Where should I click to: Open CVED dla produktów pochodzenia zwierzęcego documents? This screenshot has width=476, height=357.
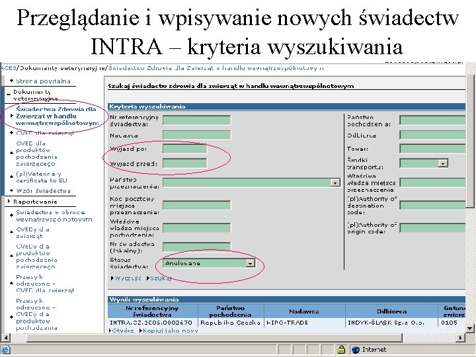point(36,153)
